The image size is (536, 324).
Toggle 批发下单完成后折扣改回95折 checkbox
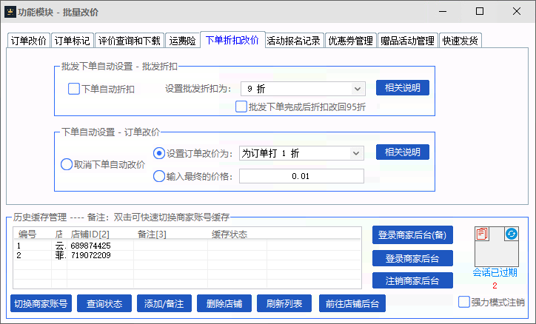tap(241, 107)
